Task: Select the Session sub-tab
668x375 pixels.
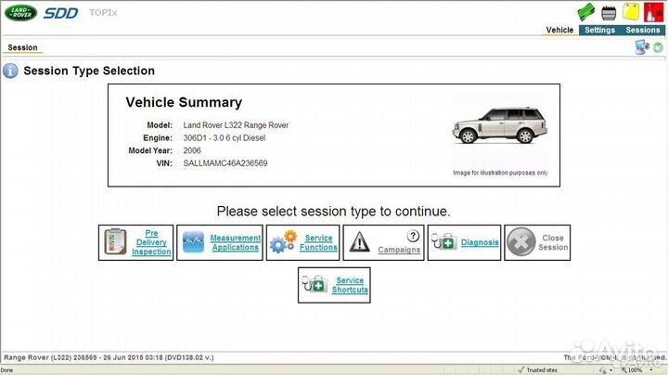Action: coord(22,47)
